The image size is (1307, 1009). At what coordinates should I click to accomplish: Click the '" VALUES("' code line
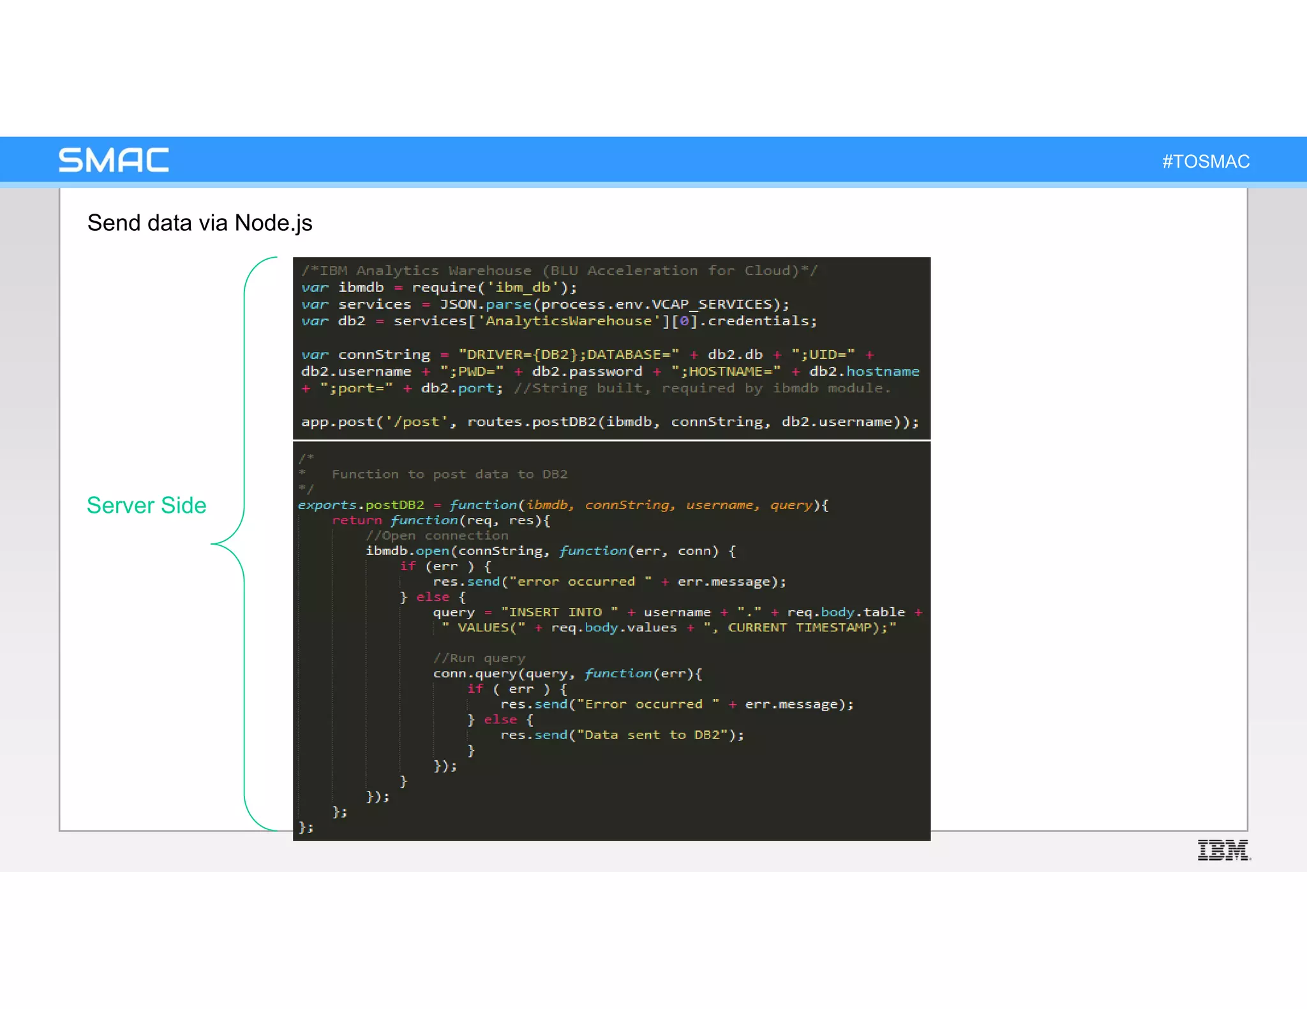[x=669, y=628]
